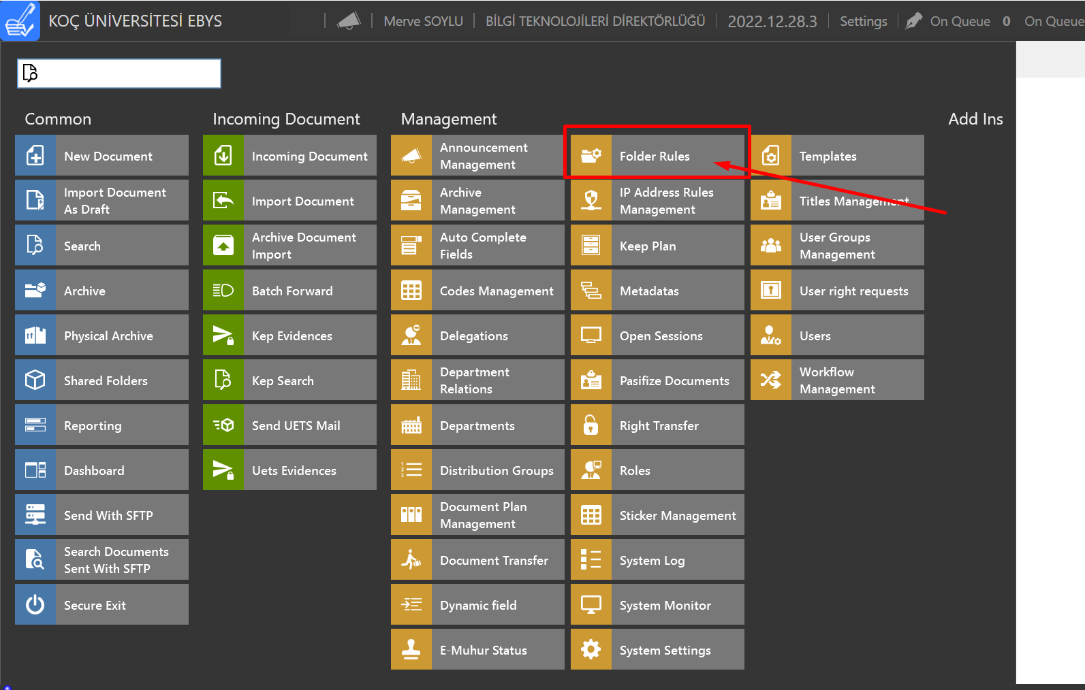This screenshot has width=1085, height=690.
Task: Open the Dashboard tile
Action: click(x=101, y=470)
